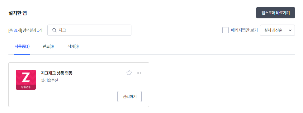Click the 관리하기 button
The image size is (303, 113).
130,97
